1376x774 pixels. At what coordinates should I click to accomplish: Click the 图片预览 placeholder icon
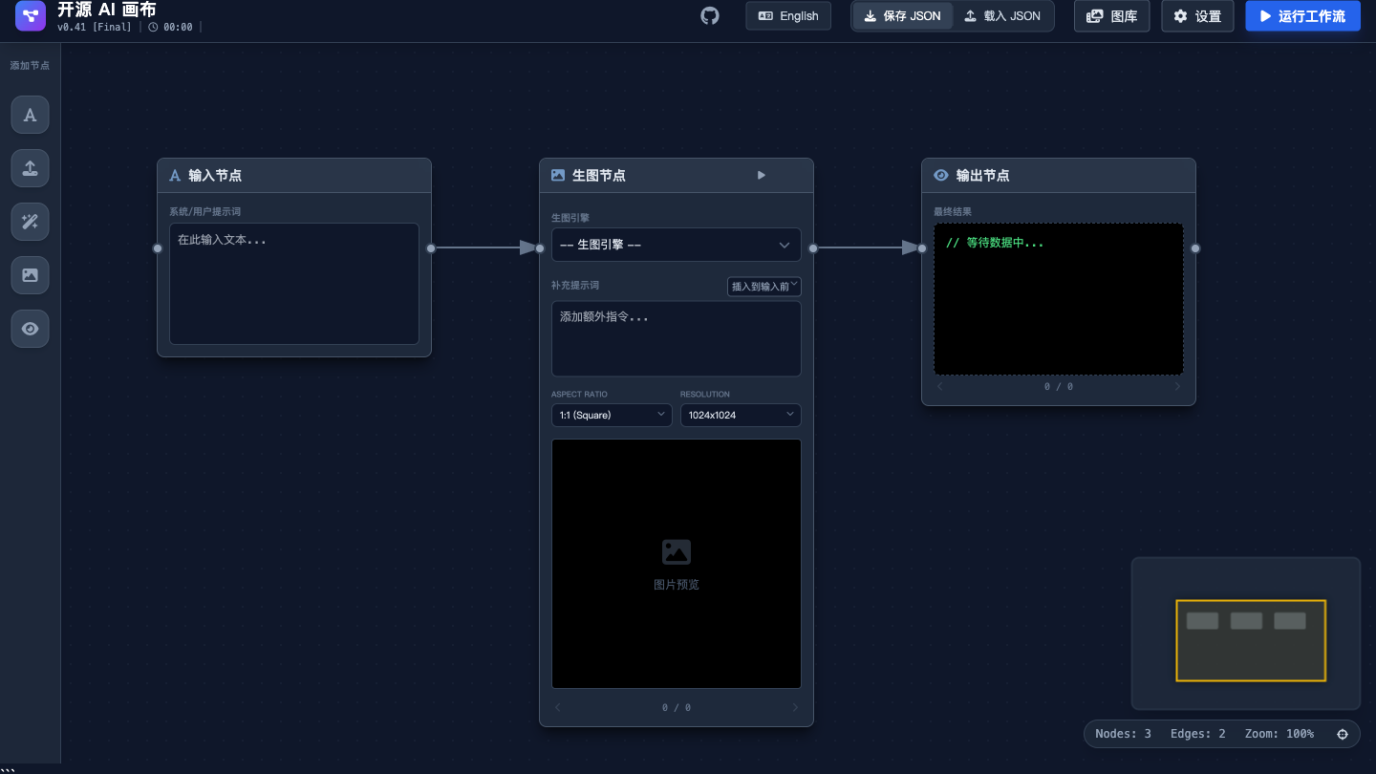pos(677,551)
